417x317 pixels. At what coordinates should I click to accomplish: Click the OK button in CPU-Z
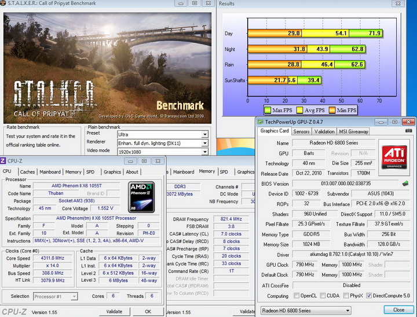(148, 311)
